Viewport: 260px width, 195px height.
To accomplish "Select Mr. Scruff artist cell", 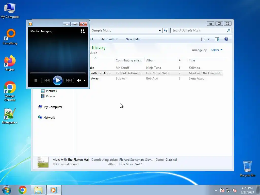I will [x=122, y=68].
